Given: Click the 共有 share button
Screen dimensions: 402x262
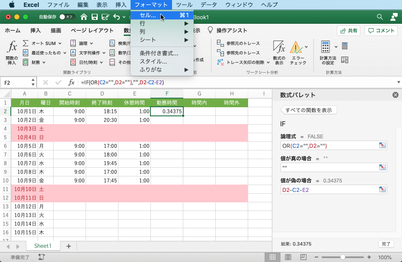Looking at the screenshot, I should [x=348, y=31].
